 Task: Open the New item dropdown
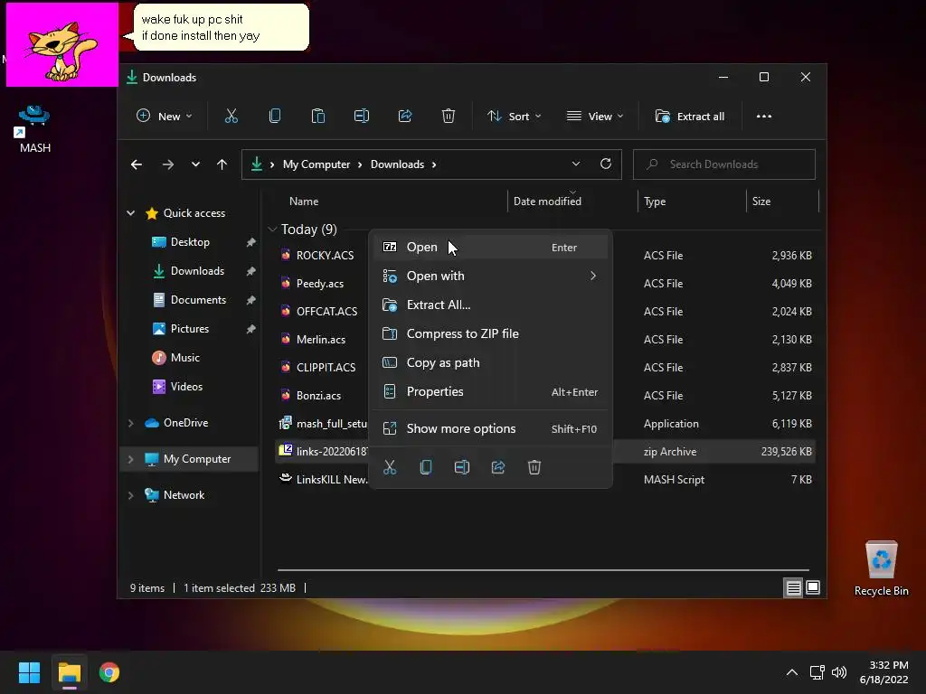(165, 117)
